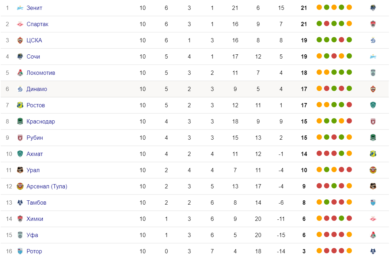This screenshot has height=260, width=390.
Task: Open the Сочи team link
Action: click(x=33, y=57)
